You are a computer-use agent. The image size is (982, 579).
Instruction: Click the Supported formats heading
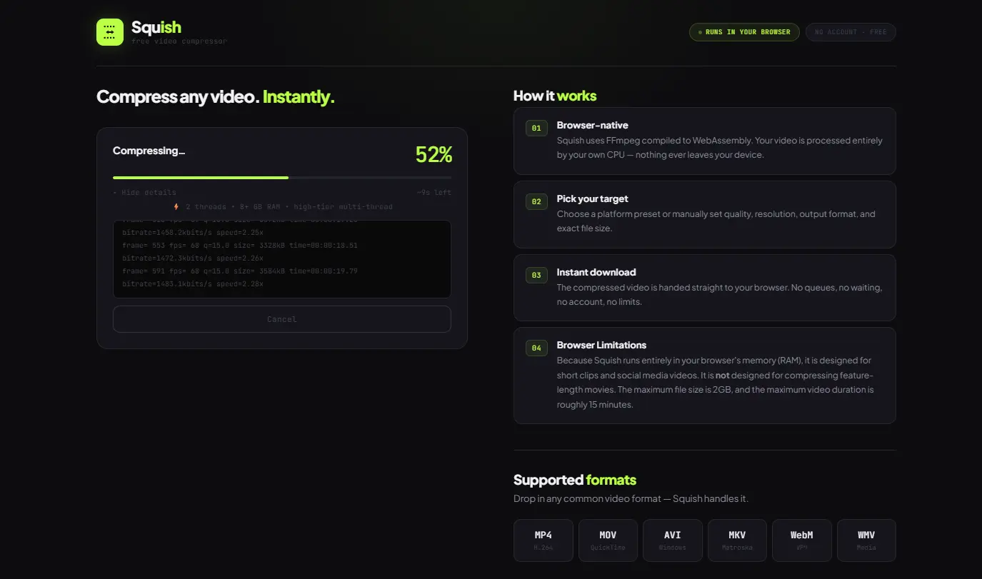[575, 480]
